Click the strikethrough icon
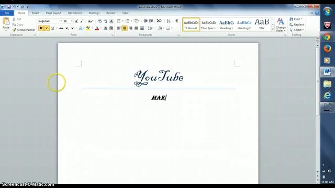This screenshot has height=188, width=335. (61, 28)
